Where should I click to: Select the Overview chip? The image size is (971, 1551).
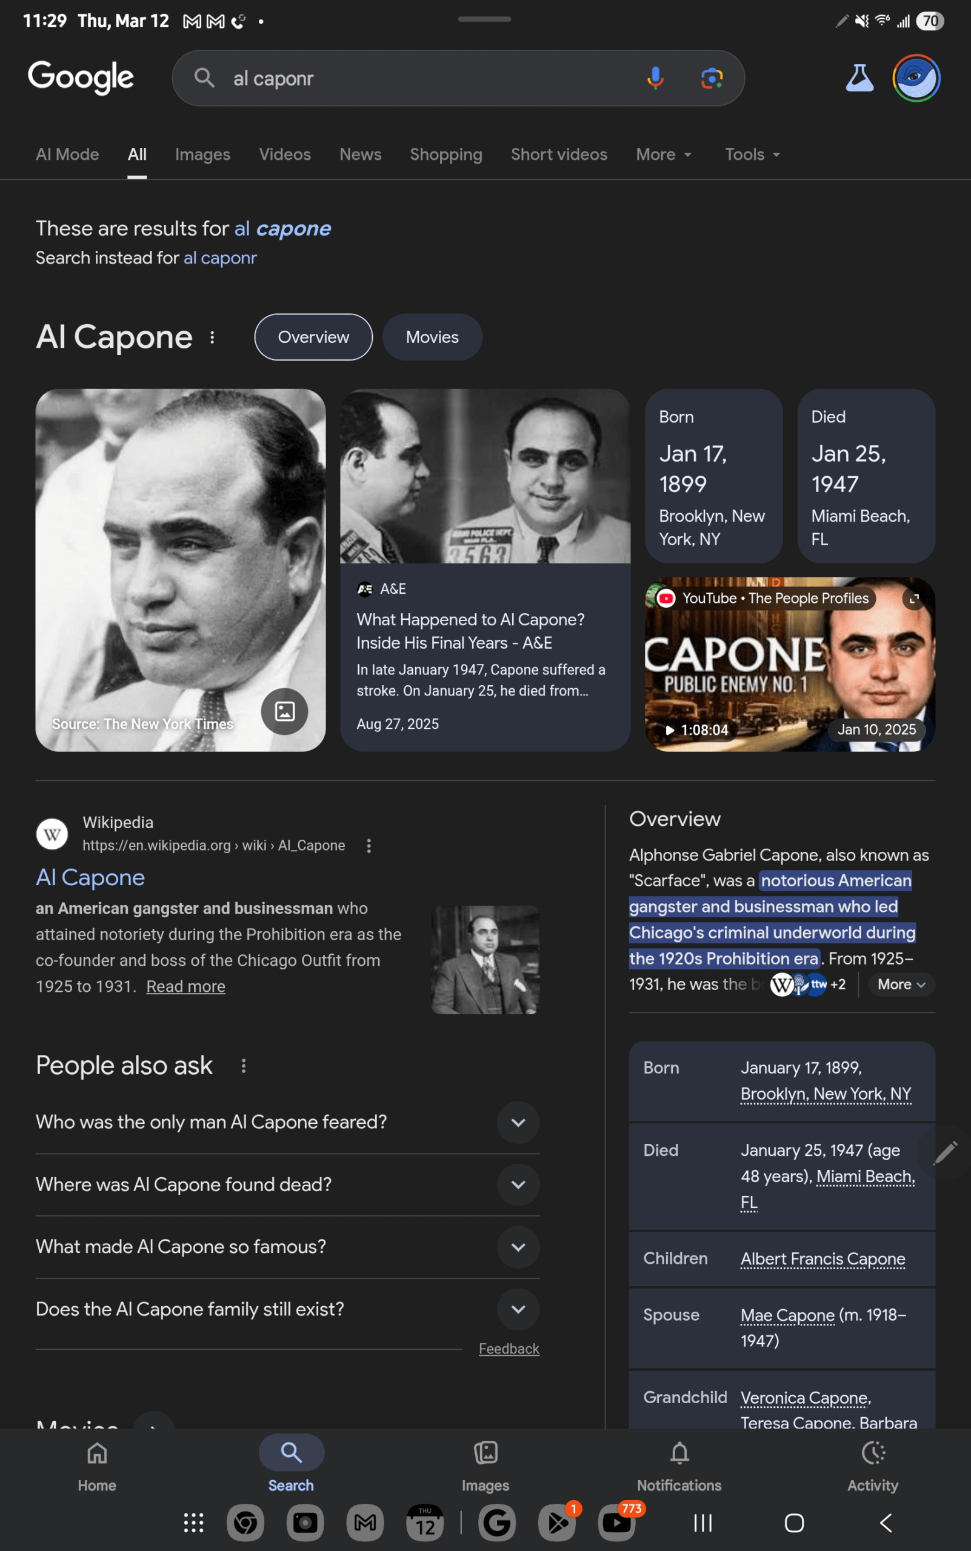coord(313,337)
